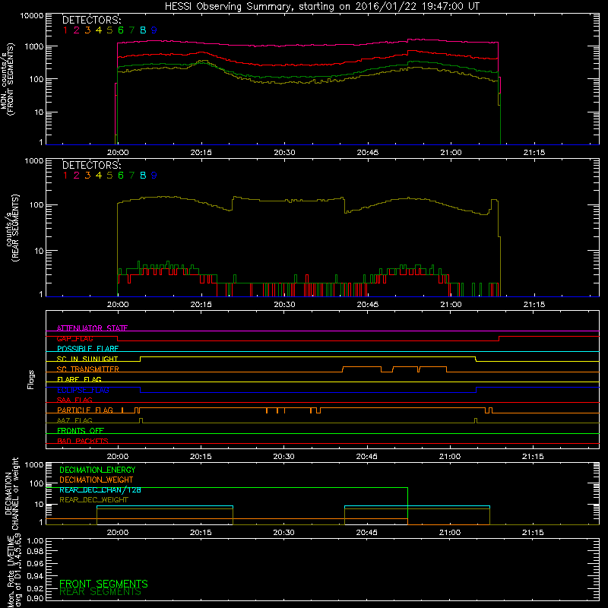Click the Flags vertical axis title
The image size is (608, 608).
31,379
